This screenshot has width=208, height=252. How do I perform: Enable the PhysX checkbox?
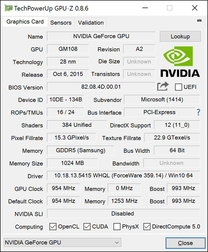117,227
